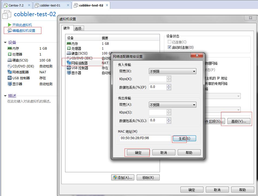Click the large VM icon beside cobbler-test-02 title

point(7,15)
